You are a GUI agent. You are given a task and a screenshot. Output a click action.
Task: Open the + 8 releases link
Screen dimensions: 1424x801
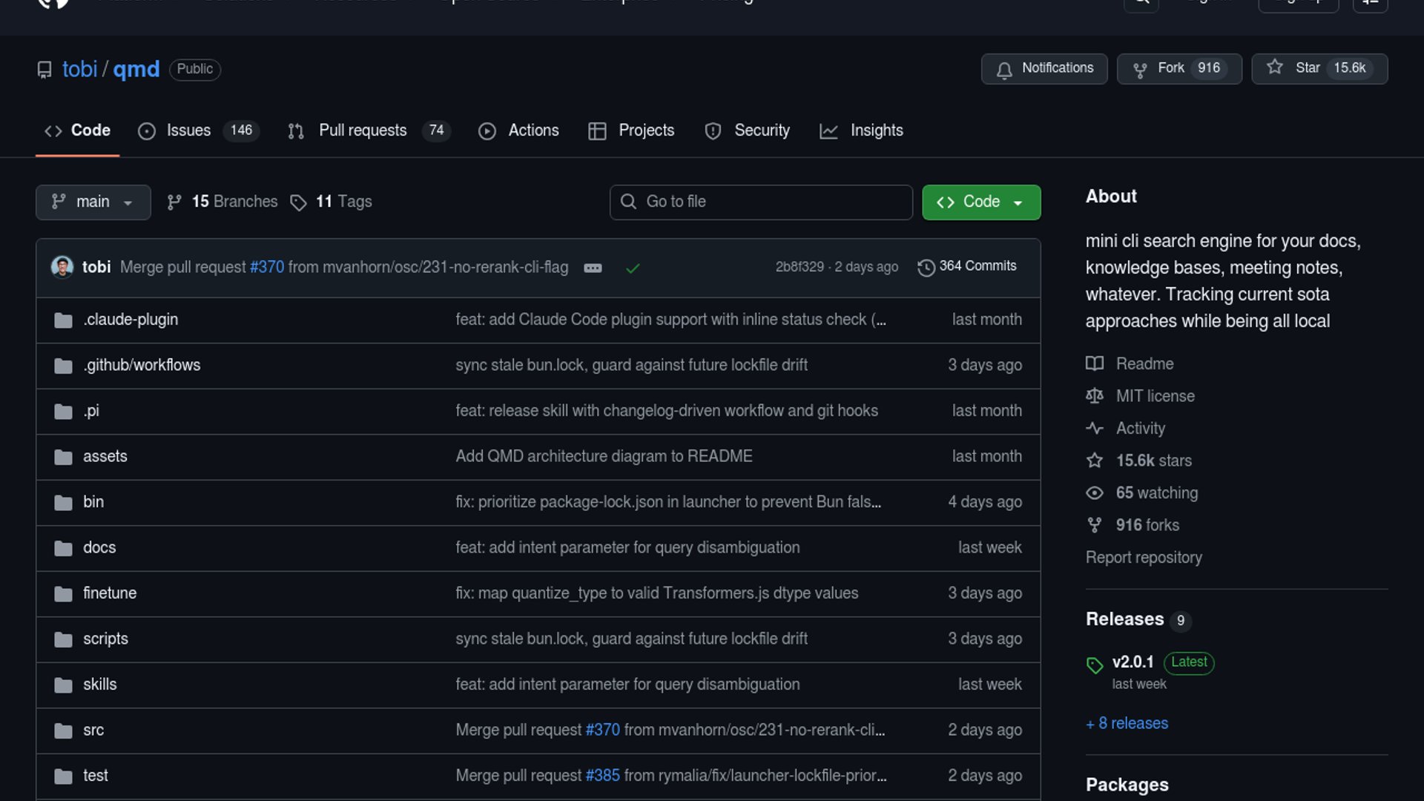1127,723
